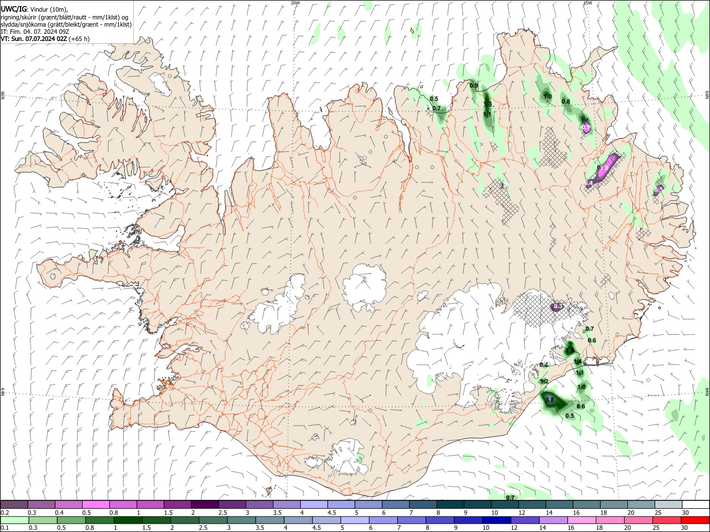Click the 3.8 precipitation value on the map

click(550, 400)
